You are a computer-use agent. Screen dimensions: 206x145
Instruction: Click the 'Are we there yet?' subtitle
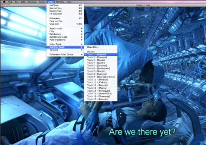[x=142, y=132]
